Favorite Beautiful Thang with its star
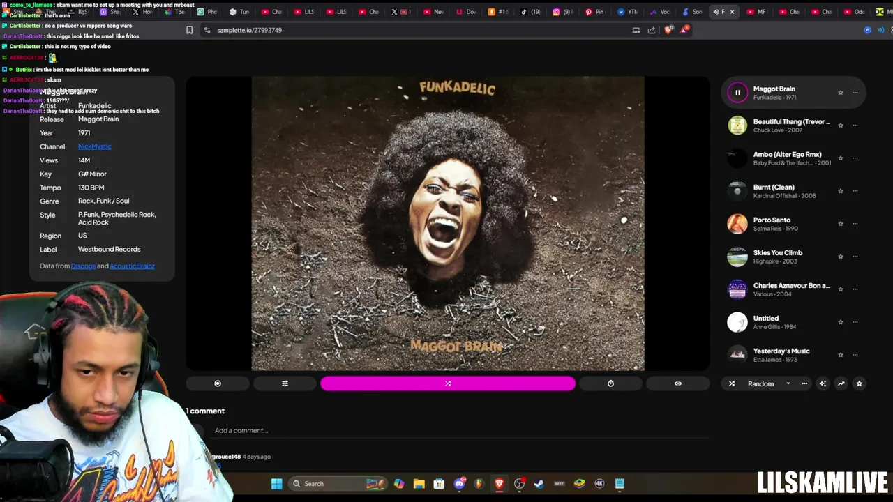Image resolution: width=893 pixels, height=502 pixels. (x=840, y=125)
